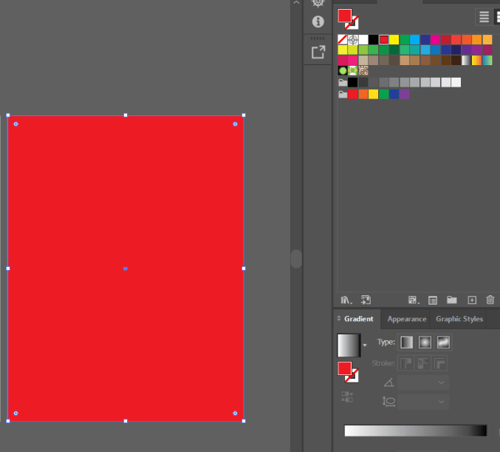Pick the bright yellow swatch in top row
Screen dimensions: 500x452
point(394,40)
